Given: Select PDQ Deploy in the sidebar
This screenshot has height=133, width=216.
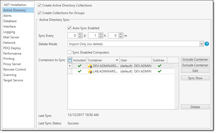Looking at the screenshot, I should (12, 48).
